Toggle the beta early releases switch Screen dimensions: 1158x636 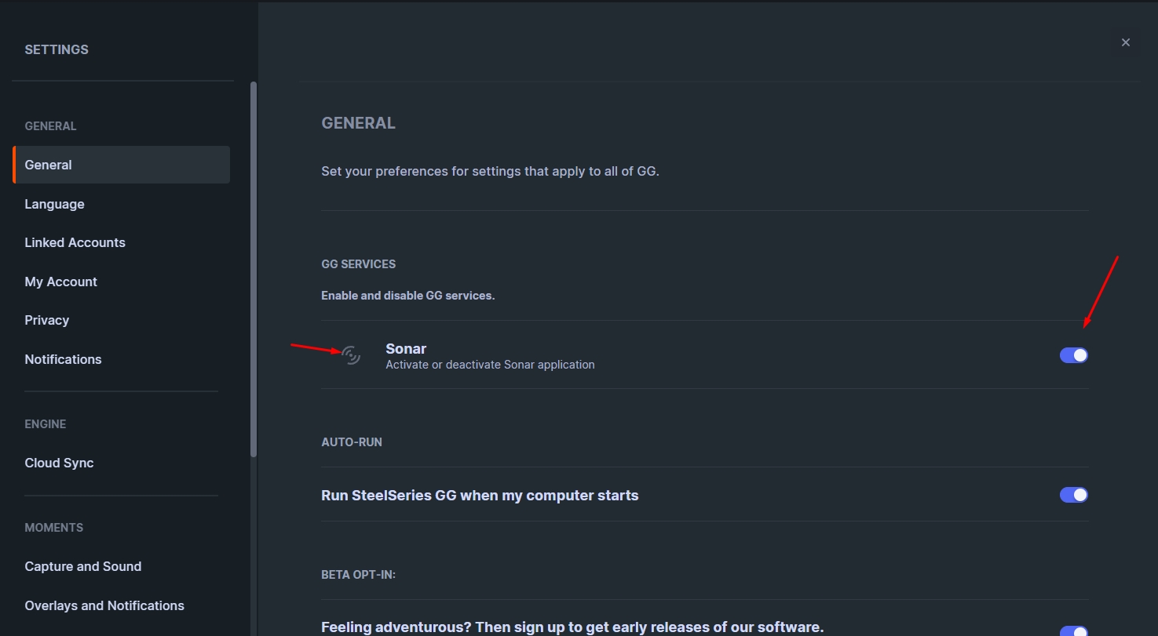tap(1073, 631)
